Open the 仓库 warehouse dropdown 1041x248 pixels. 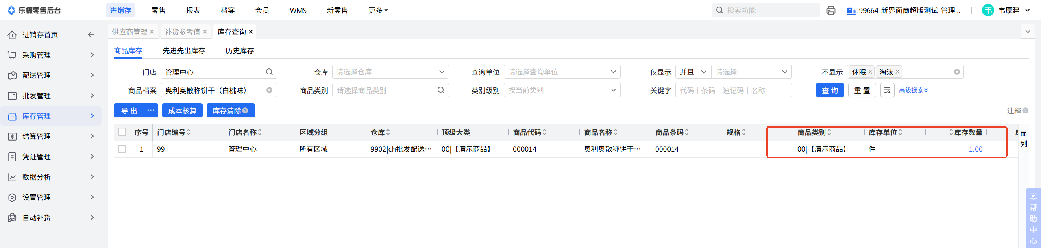pos(390,72)
